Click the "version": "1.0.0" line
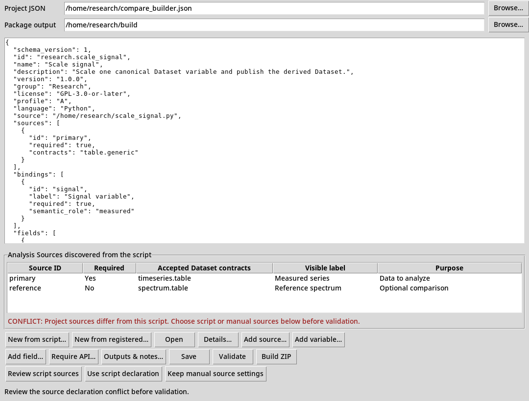This screenshot has width=529, height=401. tap(50, 79)
